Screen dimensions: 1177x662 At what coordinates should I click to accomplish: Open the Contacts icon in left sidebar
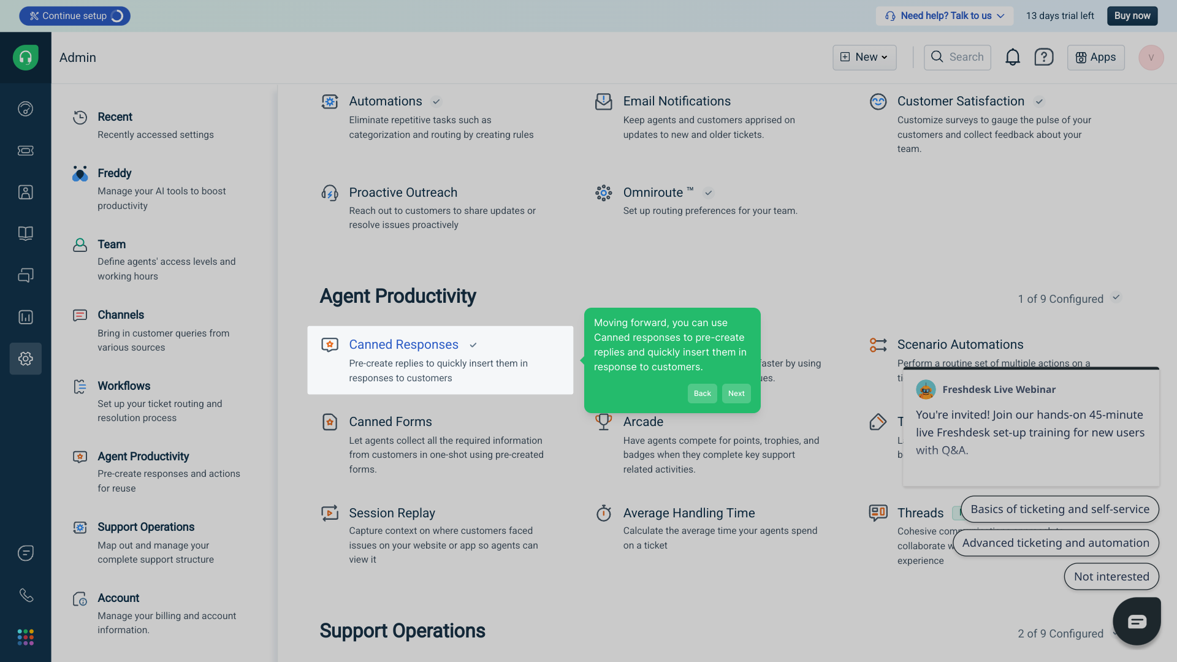click(x=26, y=192)
